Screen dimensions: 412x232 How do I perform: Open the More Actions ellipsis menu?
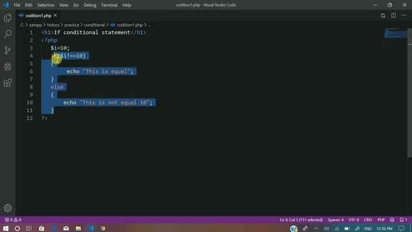[x=404, y=15]
